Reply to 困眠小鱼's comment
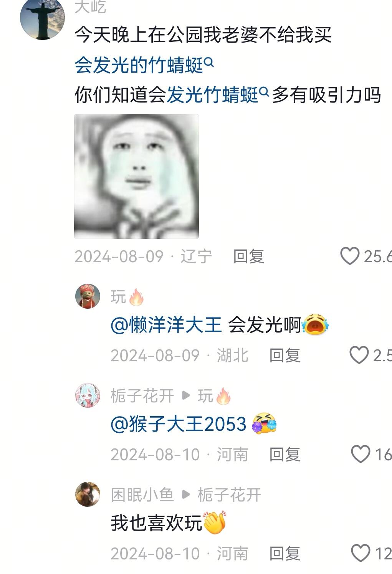The width and height of the screenshot is (392, 574). (x=284, y=554)
